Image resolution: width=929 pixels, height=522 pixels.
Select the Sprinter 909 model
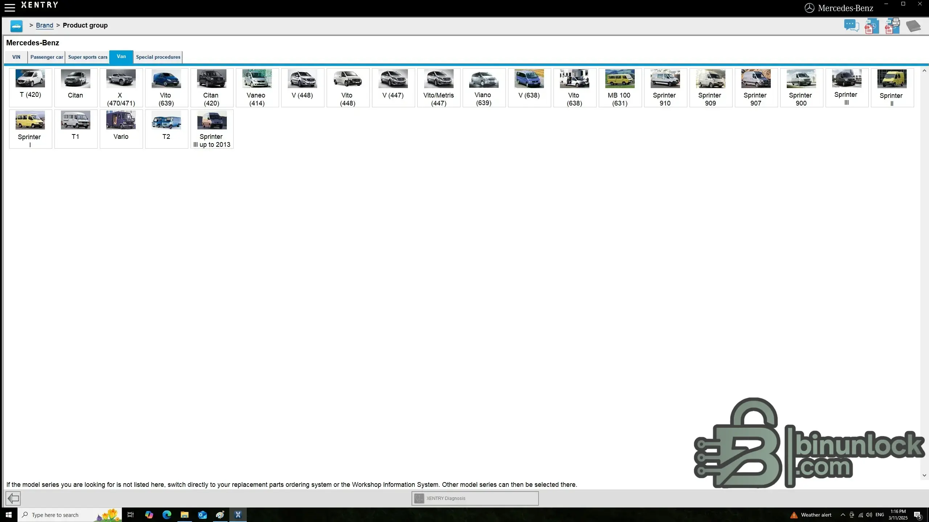pos(711,88)
